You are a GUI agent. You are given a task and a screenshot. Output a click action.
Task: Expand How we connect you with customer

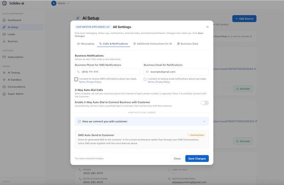click(x=142, y=121)
